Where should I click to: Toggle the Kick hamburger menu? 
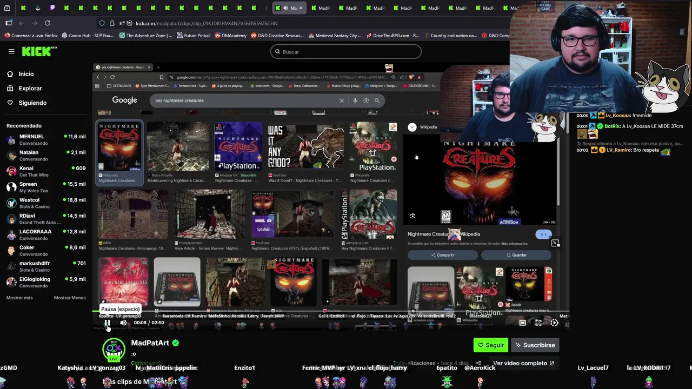11,51
